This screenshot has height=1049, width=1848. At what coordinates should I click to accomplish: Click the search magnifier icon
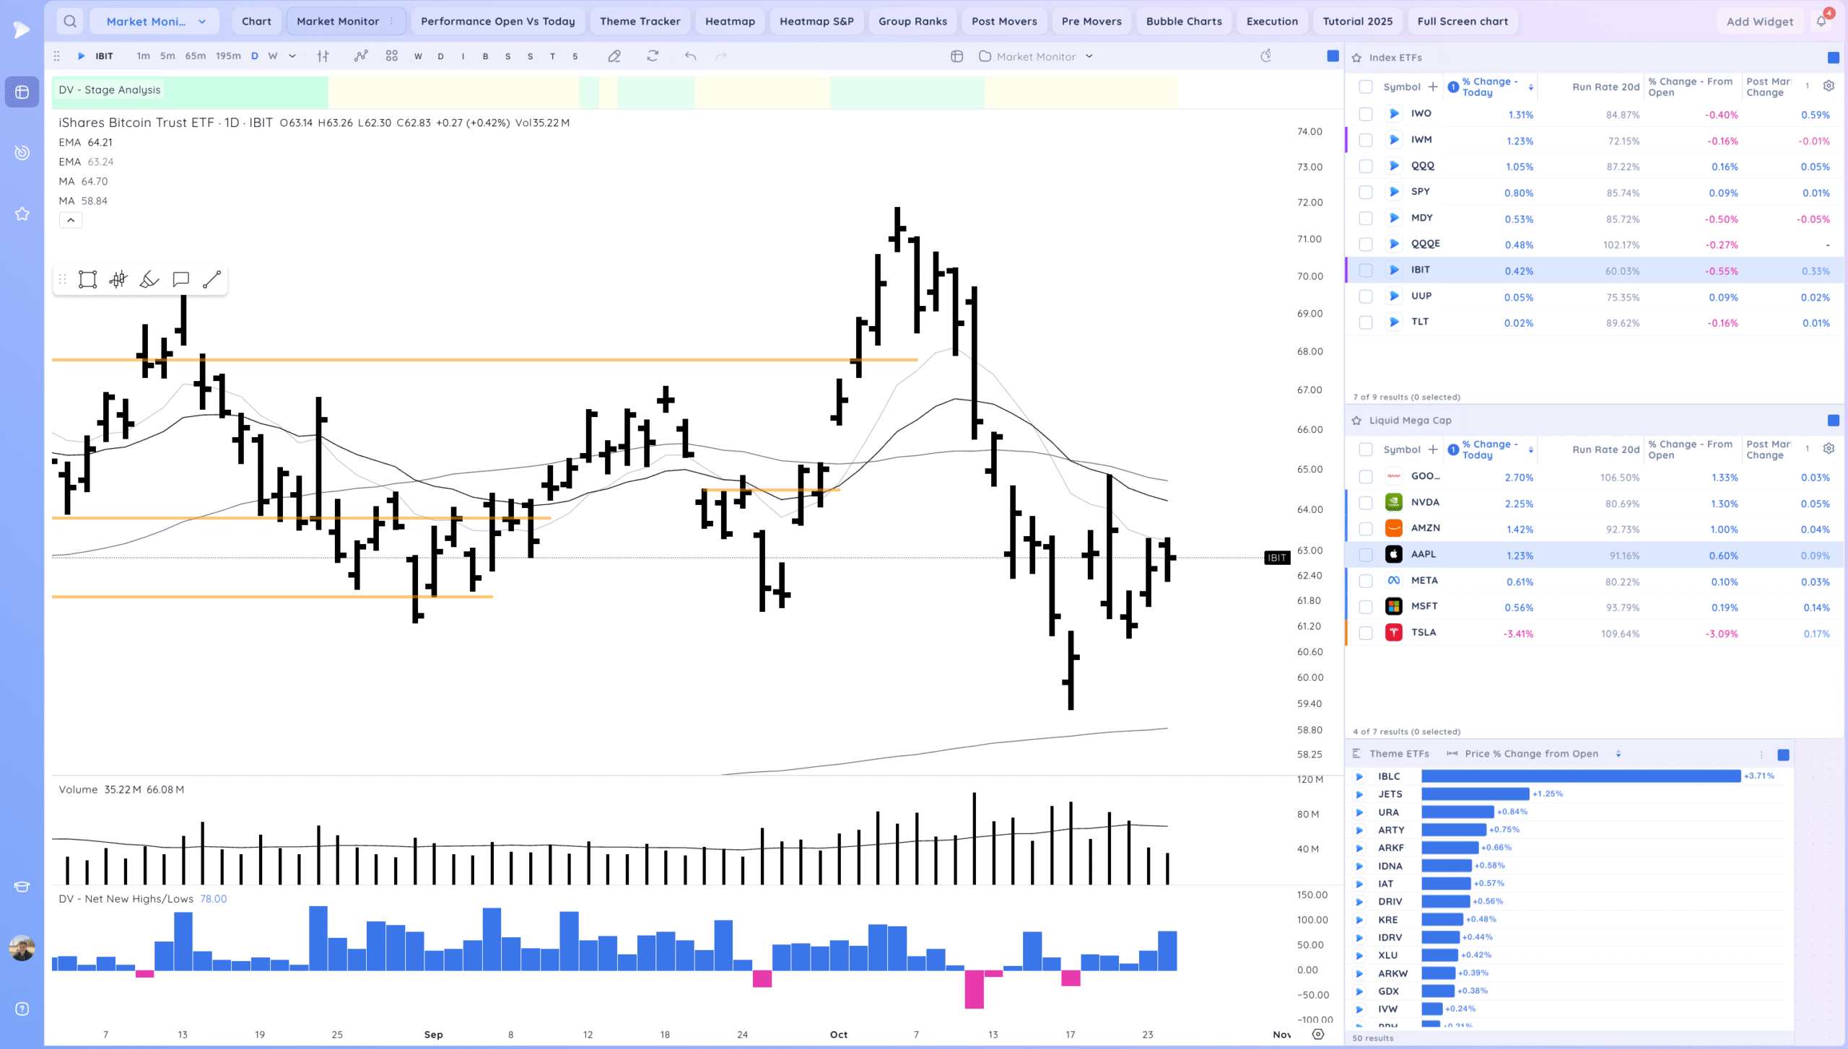click(x=70, y=21)
